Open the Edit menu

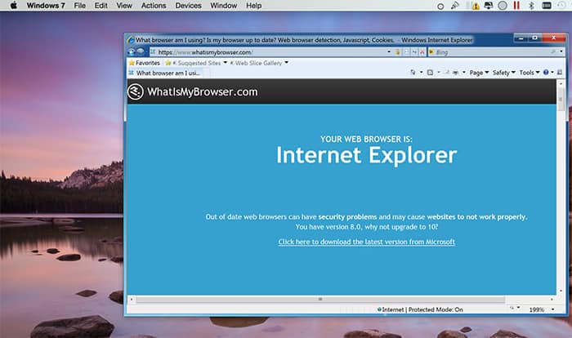coord(101,6)
